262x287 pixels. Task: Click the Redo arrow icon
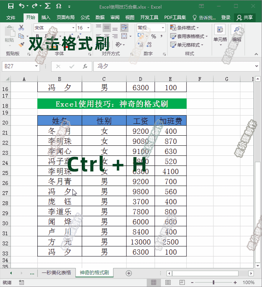(x=35, y=6)
